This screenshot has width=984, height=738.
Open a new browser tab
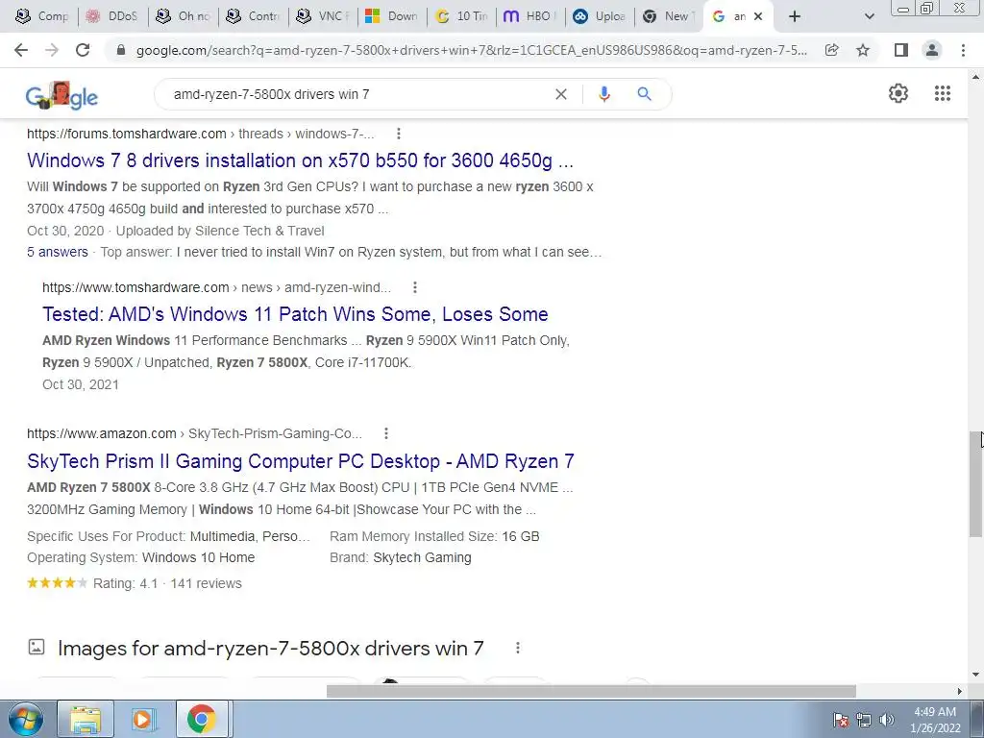[x=795, y=16]
